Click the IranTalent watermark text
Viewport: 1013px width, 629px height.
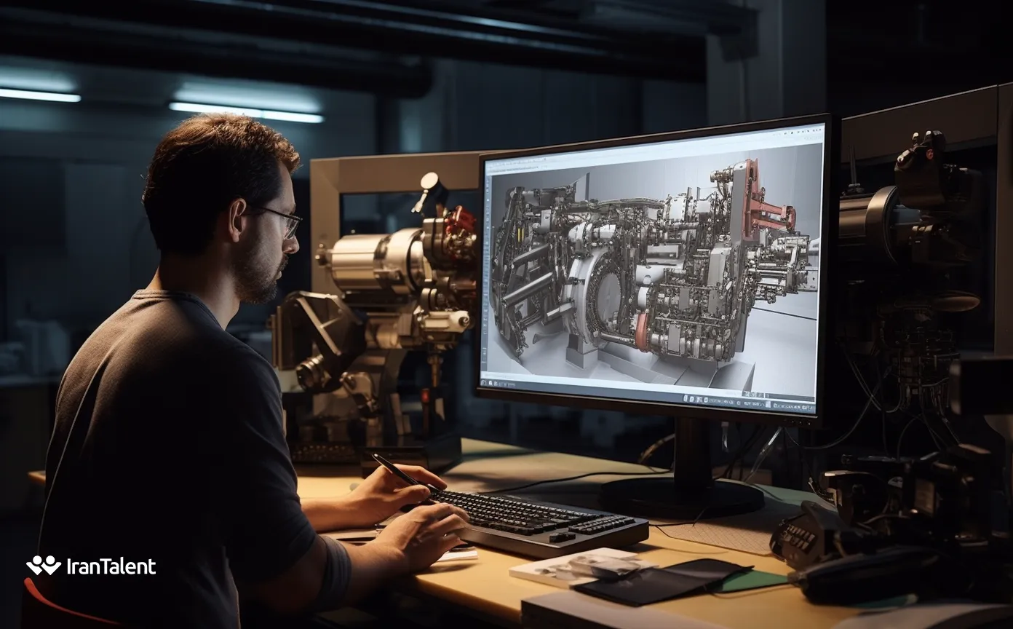(x=111, y=566)
